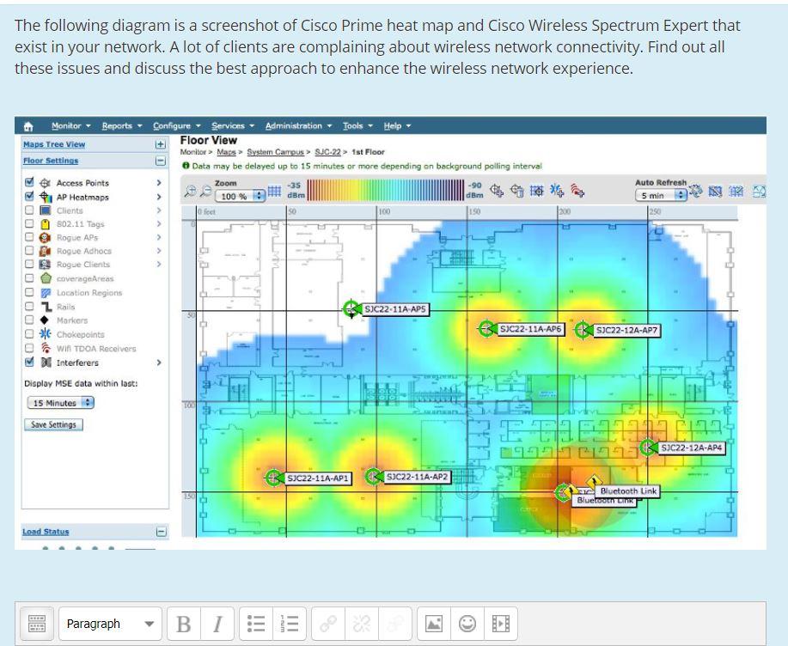
Task: Insert a bulleted list in editor
Action: (256, 624)
